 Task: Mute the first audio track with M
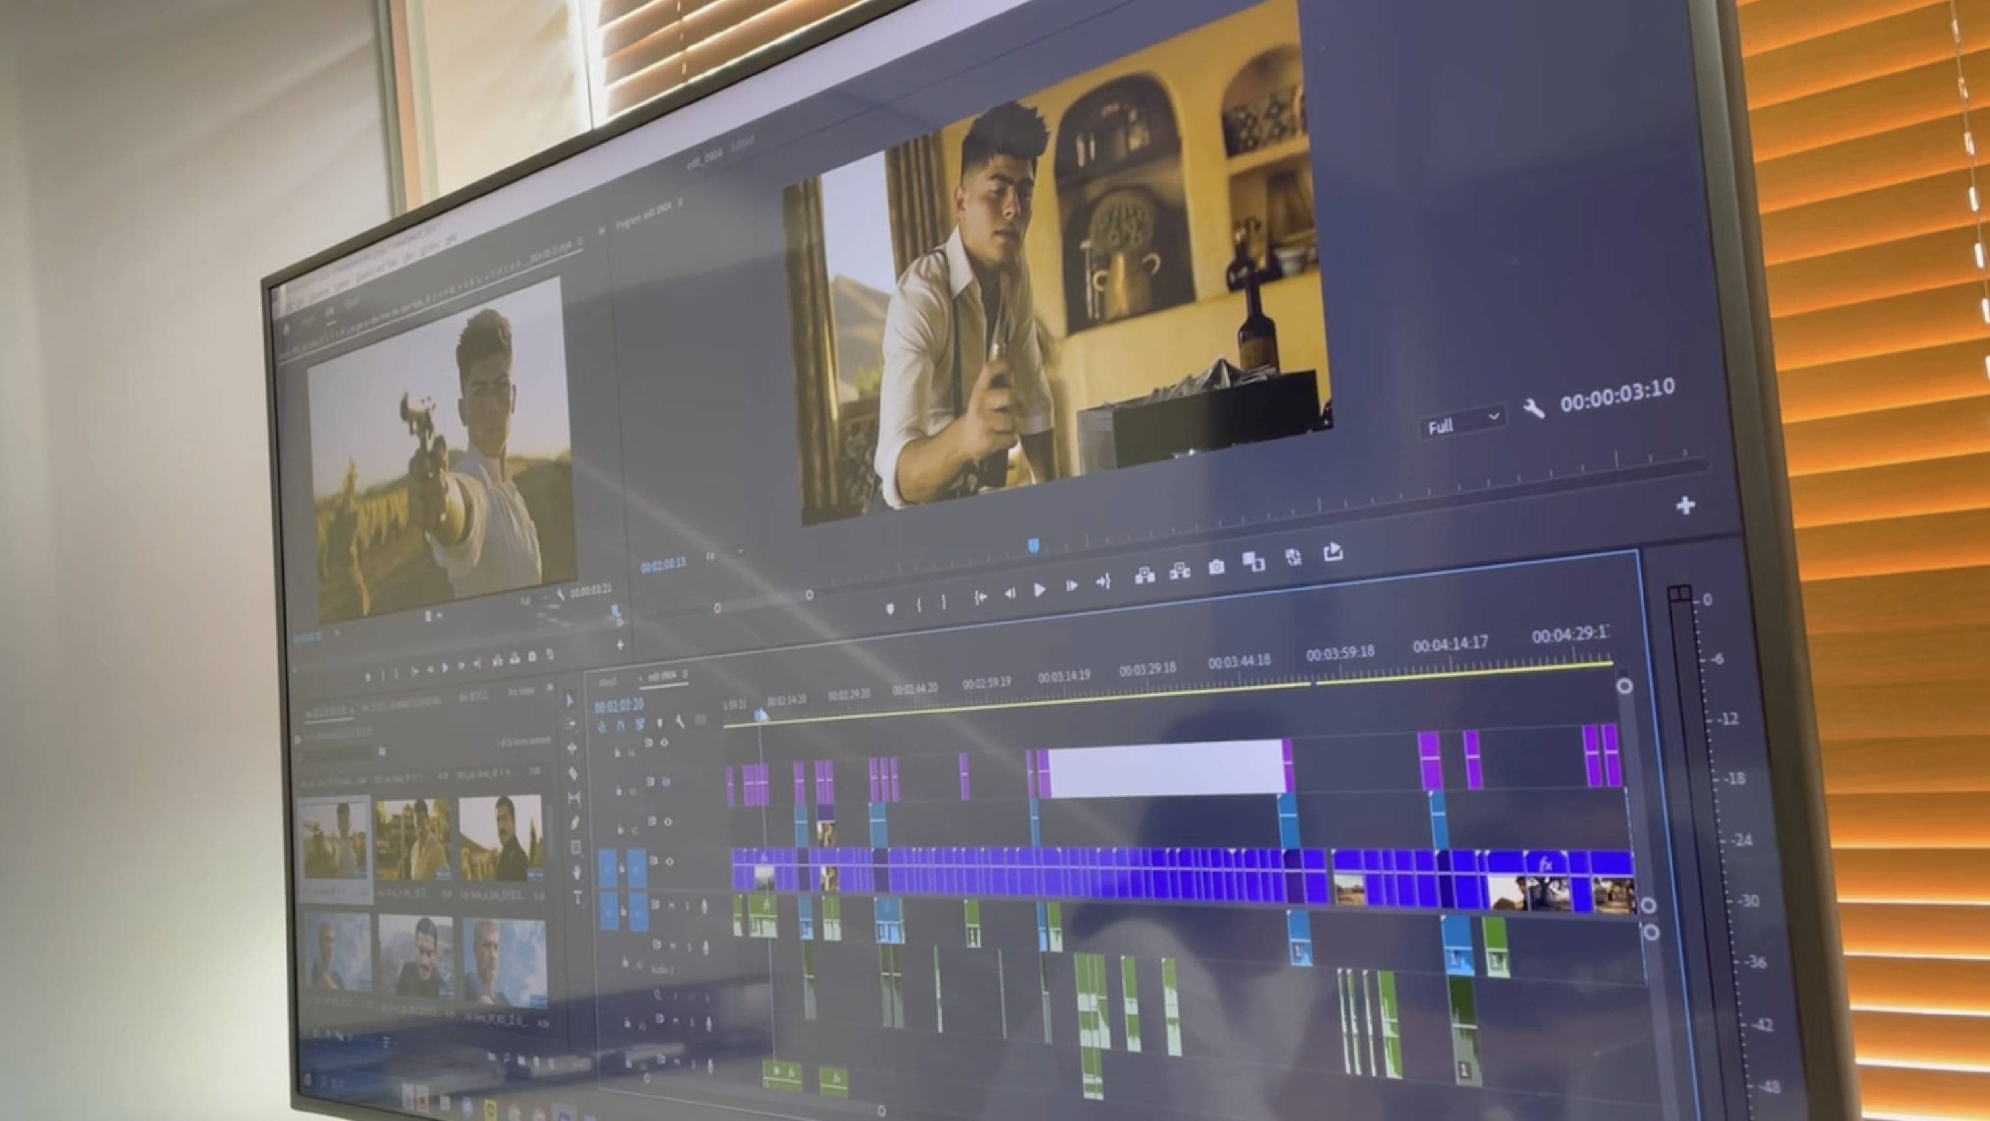pos(673,904)
